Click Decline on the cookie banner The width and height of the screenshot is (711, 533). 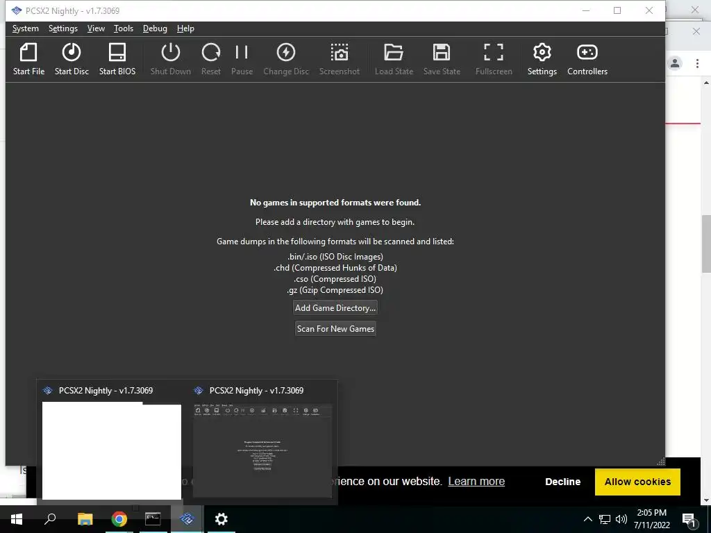click(x=562, y=482)
